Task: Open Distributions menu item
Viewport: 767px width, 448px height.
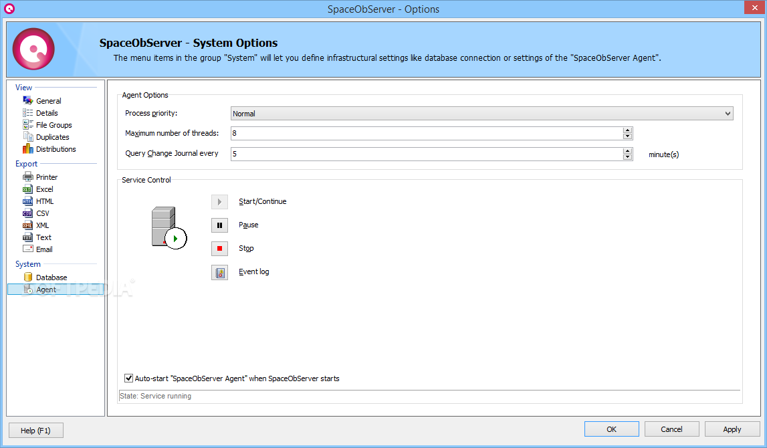Action: tap(56, 149)
